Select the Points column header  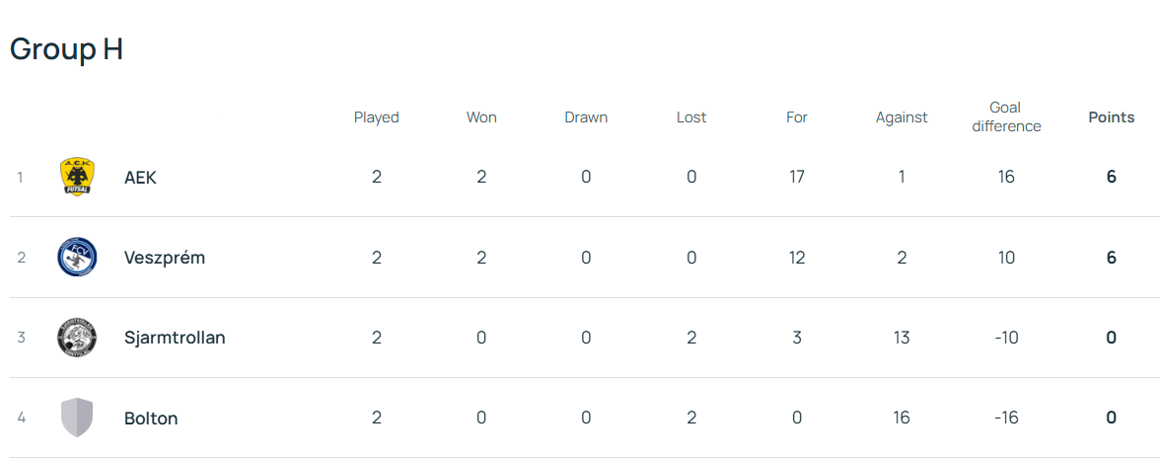click(x=1111, y=117)
